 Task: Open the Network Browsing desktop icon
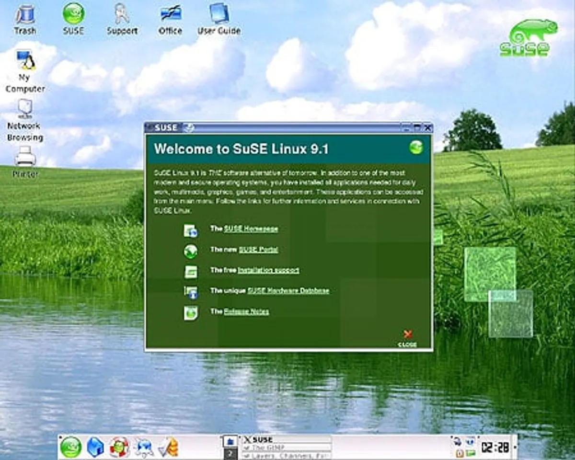[25, 121]
